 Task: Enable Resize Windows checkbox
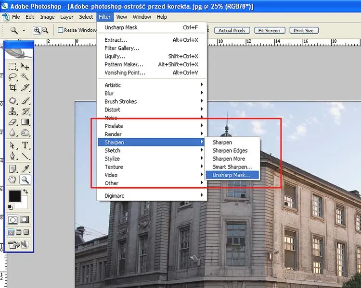click(x=60, y=30)
